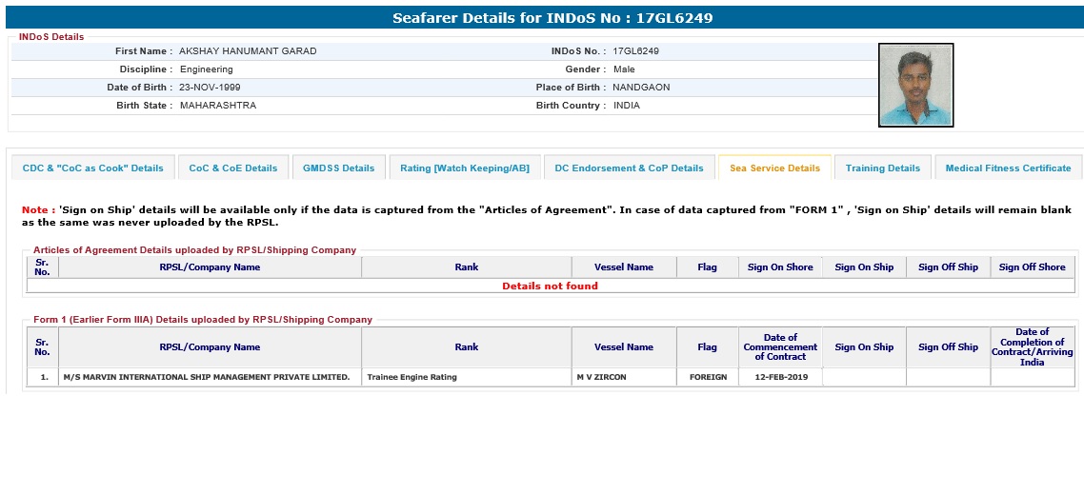This screenshot has width=1084, height=494.
Task: Click the Sign On Shore column header
Action: click(780, 267)
